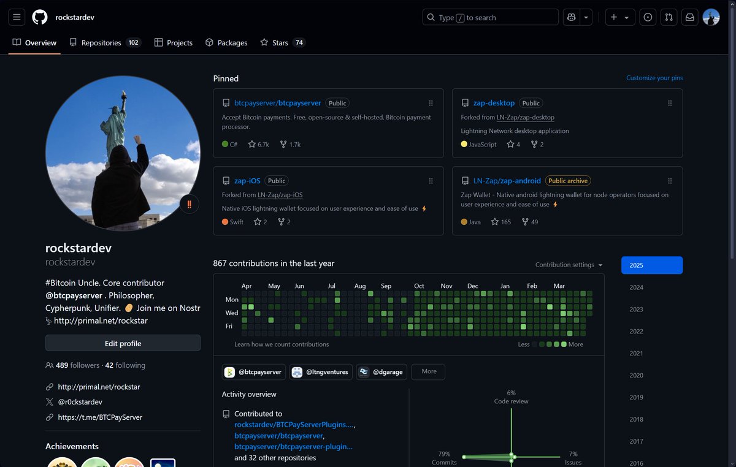The width and height of the screenshot is (736, 467).
Task: Open btcpayserver forks 1.7k
Action: 290,144
